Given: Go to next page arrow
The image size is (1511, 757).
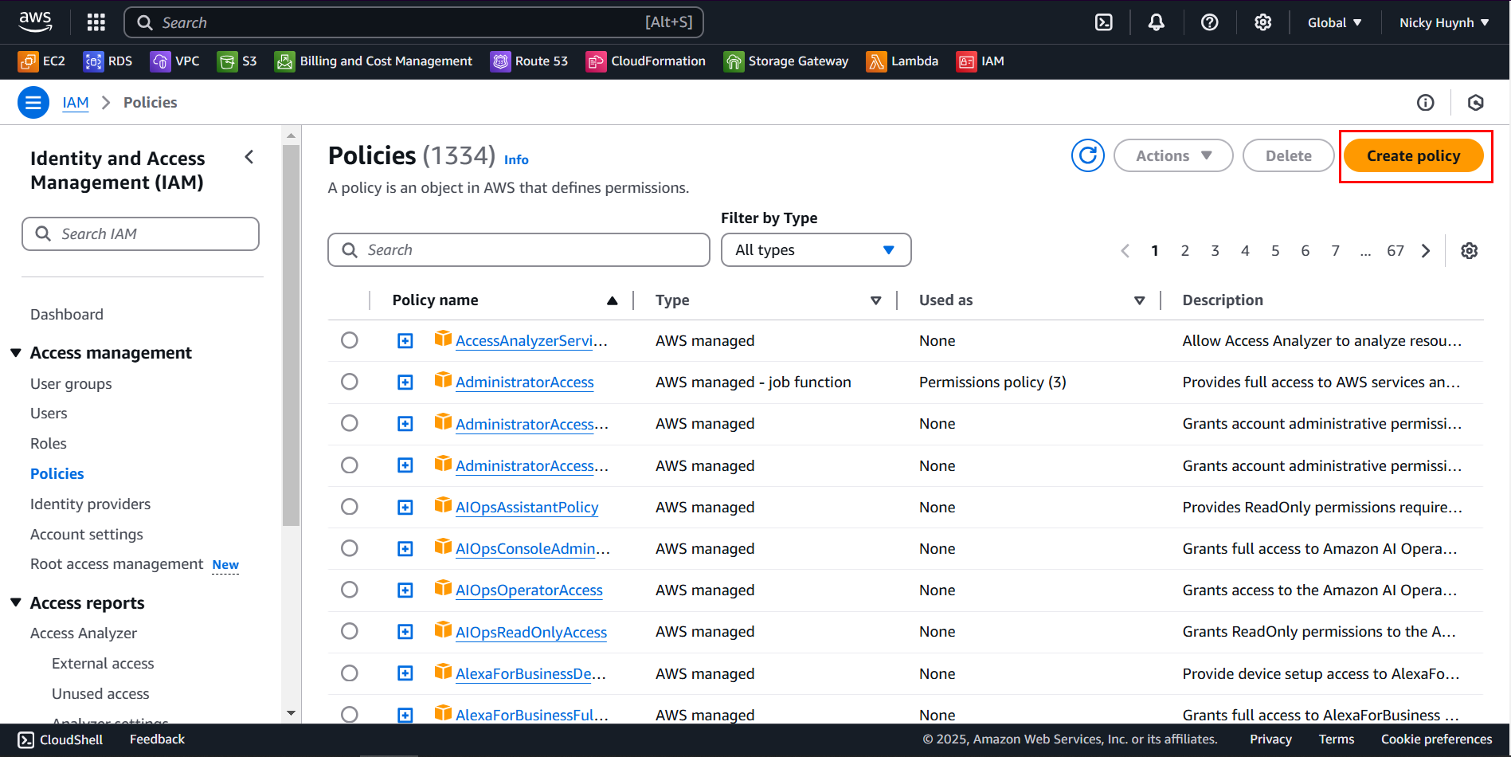Looking at the screenshot, I should 1426,251.
